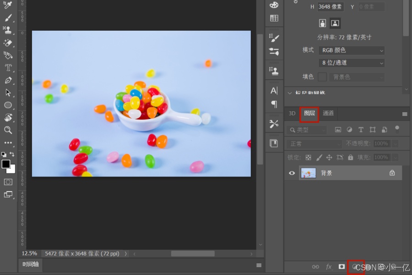
Task: Select the Type Mask tool
Action: (8, 68)
